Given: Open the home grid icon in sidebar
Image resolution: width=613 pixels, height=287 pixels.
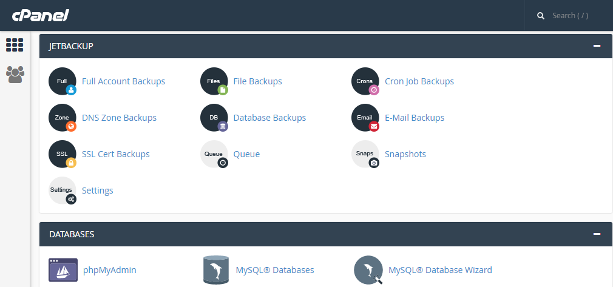Looking at the screenshot, I should coord(15,45).
